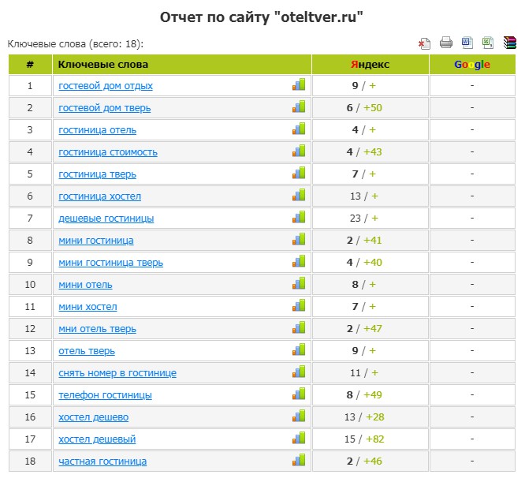525x482 pixels.
Task: Open chart icon for 'телефон гостиницы'
Action: click(x=299, y=394)
